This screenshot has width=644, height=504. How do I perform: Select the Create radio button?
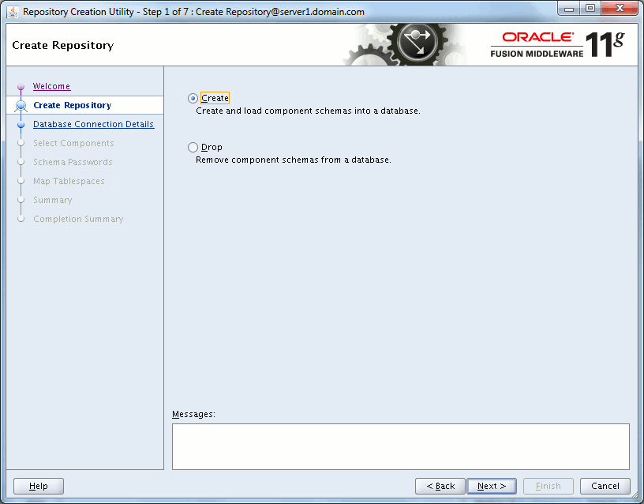(193, 98)
